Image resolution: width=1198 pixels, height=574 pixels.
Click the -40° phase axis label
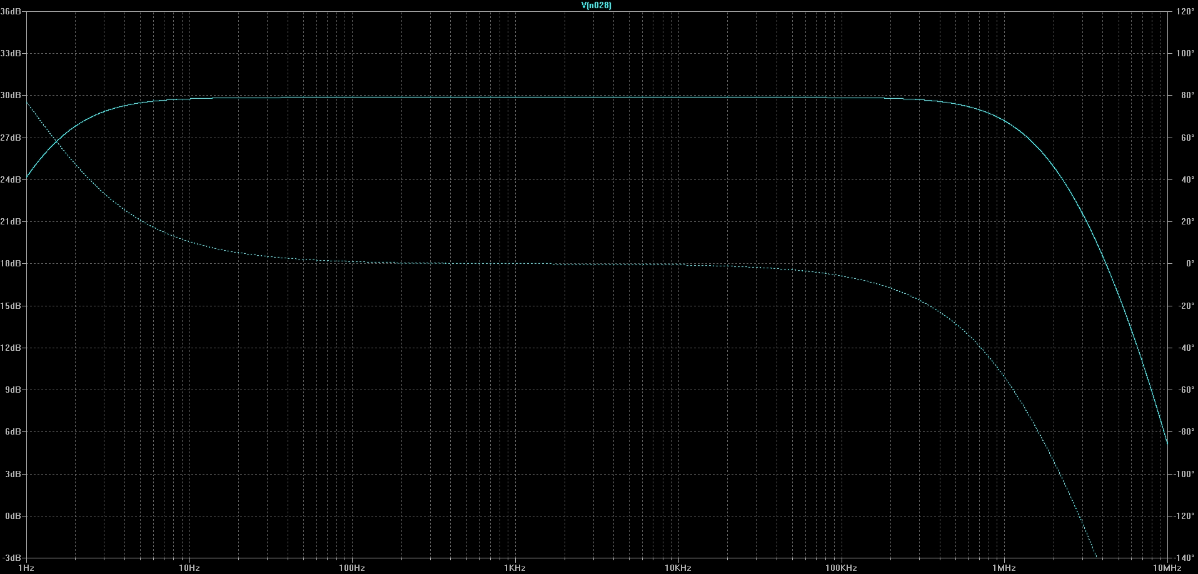tap(1186, 348)
